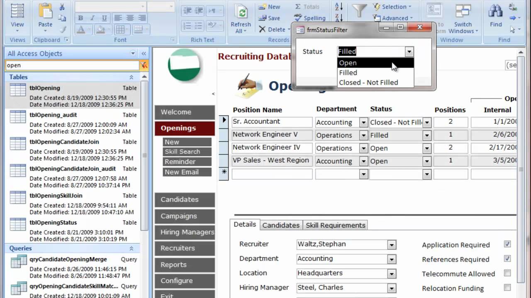Click in the navigation search box
The width and height of the screenshot is (531, 298).
point(72,65)
